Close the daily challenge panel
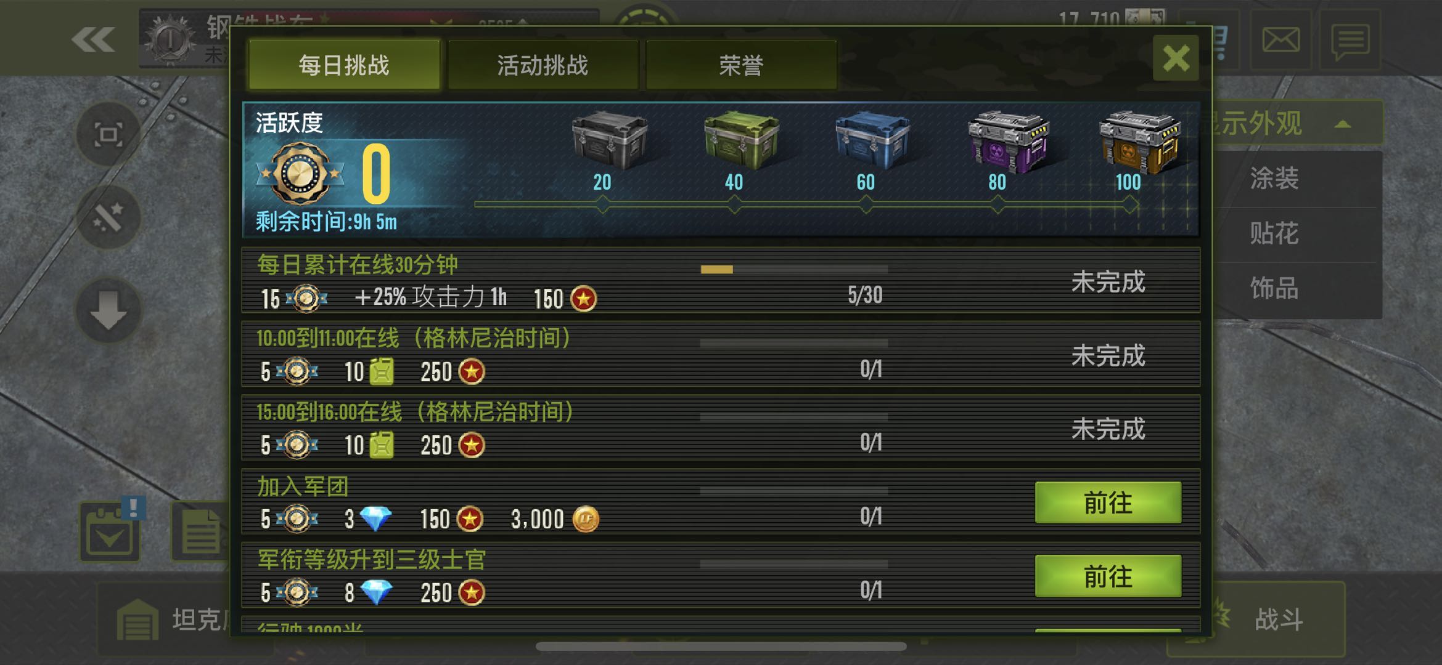The image size is (1442, 665). pos(1176,58)
